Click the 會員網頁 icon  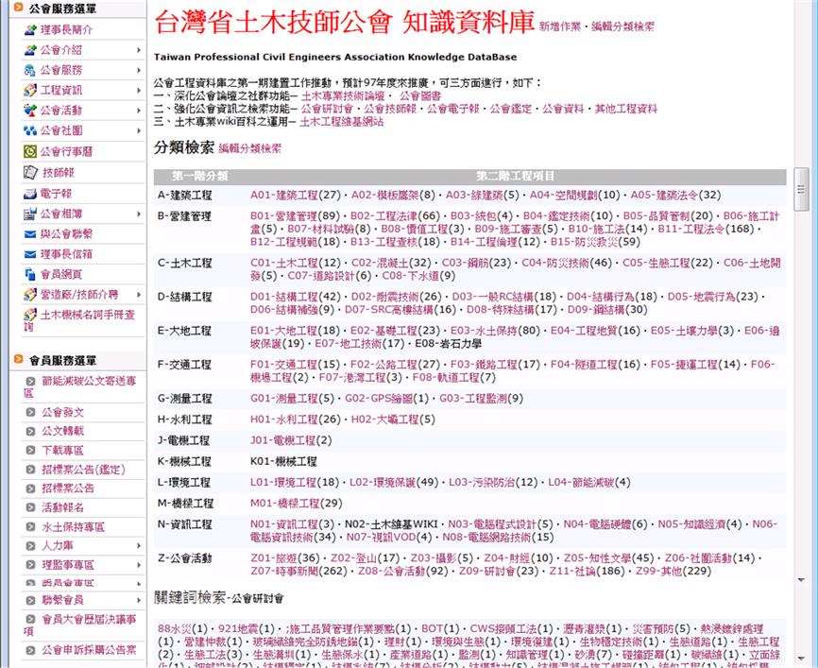click(29, 274)
